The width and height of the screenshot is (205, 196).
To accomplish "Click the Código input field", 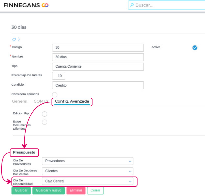I will click(98, 48).
